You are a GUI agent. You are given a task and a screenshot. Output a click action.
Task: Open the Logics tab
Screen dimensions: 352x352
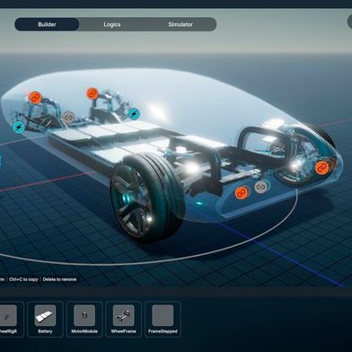tap(112, 24)
